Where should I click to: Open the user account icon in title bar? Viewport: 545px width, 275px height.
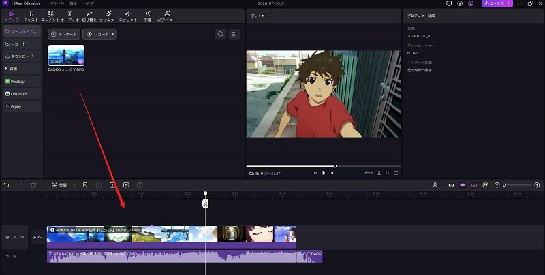pos(471,3)
